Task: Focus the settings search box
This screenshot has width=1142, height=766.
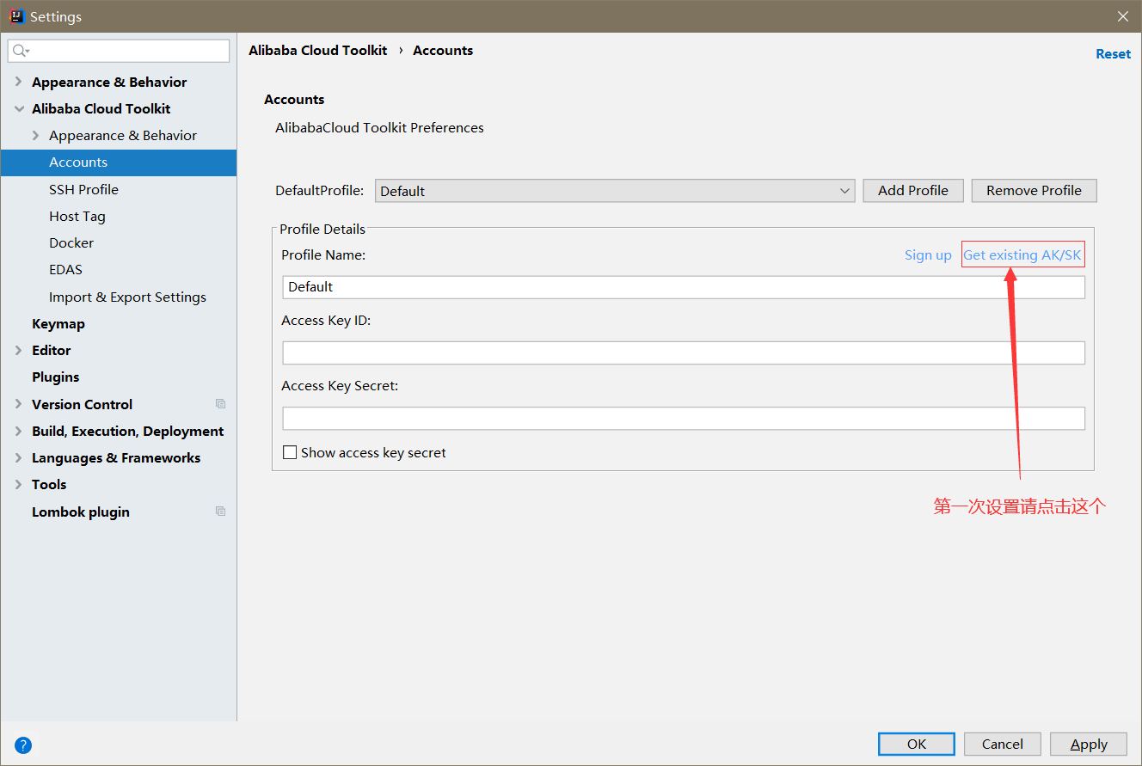Action: pyautogui.click(x=119, y=52)
